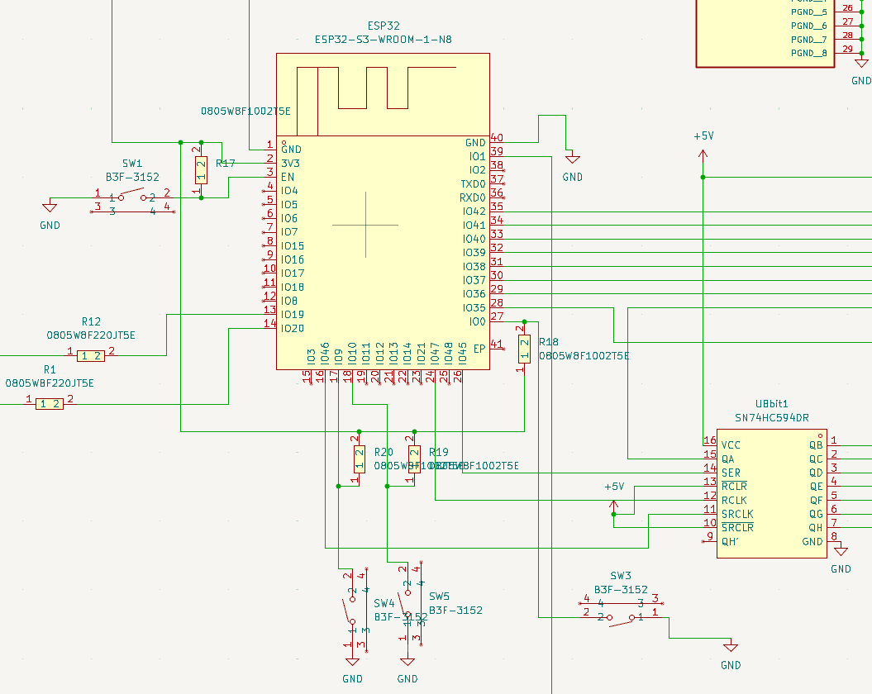Click the IO42 pin label

tap(474, 211)
